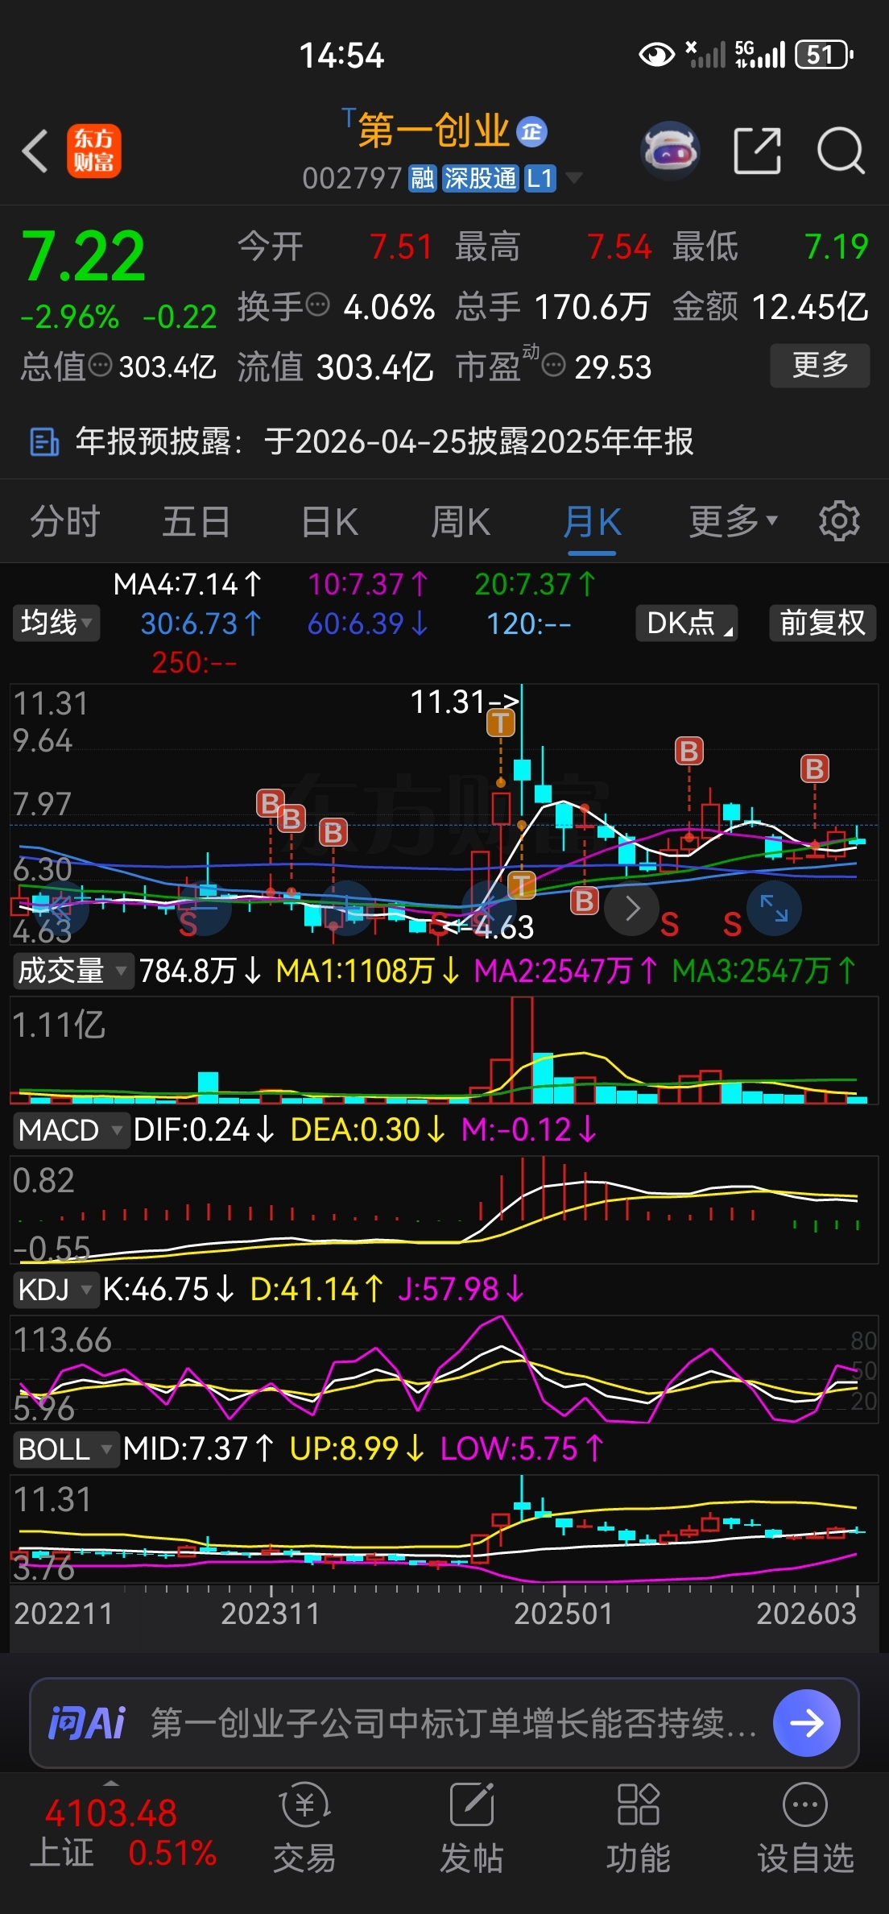Tap the 问AI input field
The width and height of the screenshot is (889, 1914).
[x=444, y=1723]
